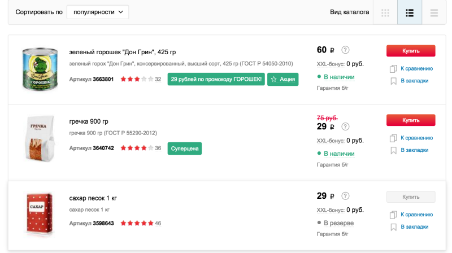Click XXL-бонус label for green peas
The height and width of the screenshot is (253, 452).
pos(331,64)
